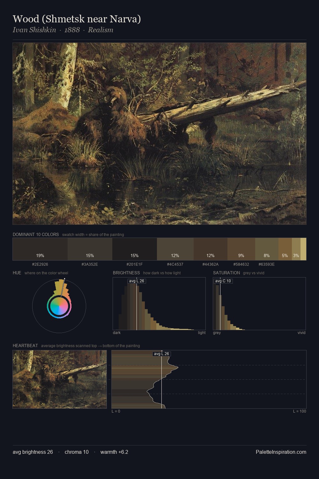The width and height of the screenshot is (319, 479).
Task: Click the 9% swatch above #584632
Action: (x=241, y=249)
